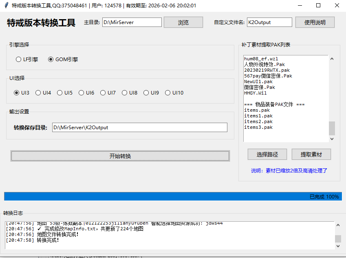This screenshot has height=258, width=346.
Task: Click the K2Output custom filename field
Action: tap(269, 22)
